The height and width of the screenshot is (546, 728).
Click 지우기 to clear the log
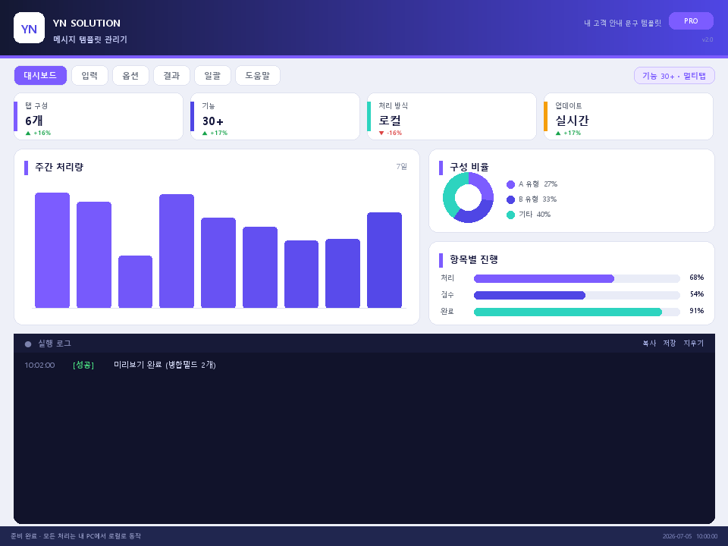click(x=693, y=343)
